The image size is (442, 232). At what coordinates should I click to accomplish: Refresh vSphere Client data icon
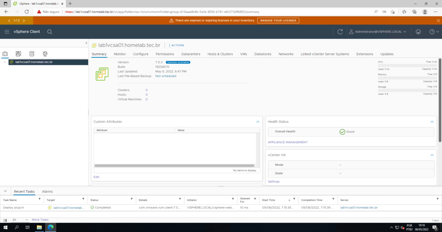coord(340,32)
